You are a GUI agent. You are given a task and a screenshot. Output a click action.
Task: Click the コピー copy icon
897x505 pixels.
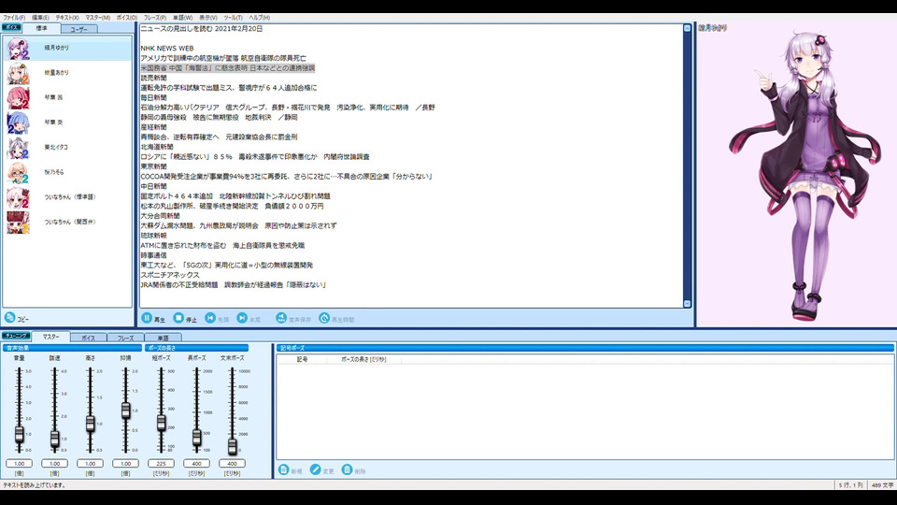pos(9,317)
